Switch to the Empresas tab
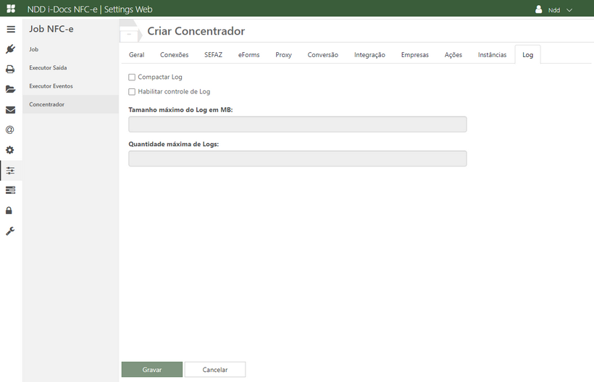Screen dimensions: 594x382 (415, 55)
